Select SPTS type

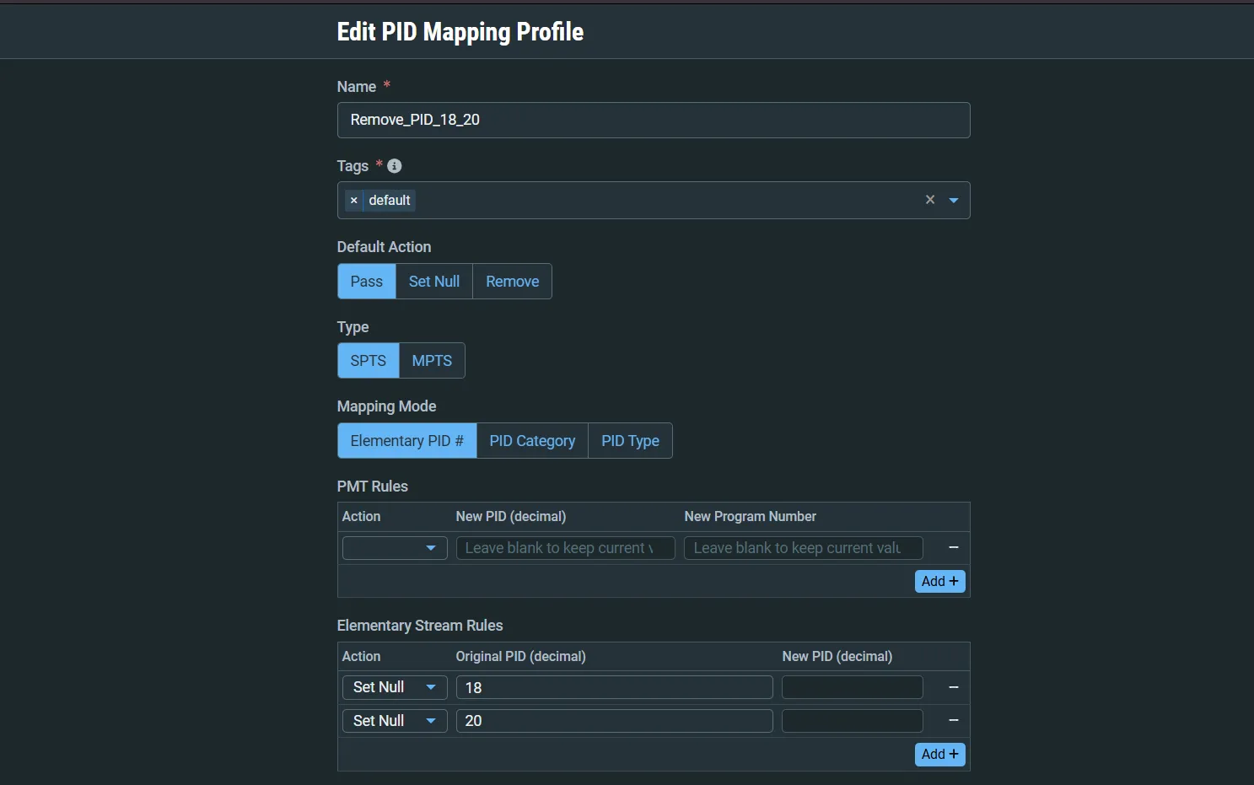369,361
